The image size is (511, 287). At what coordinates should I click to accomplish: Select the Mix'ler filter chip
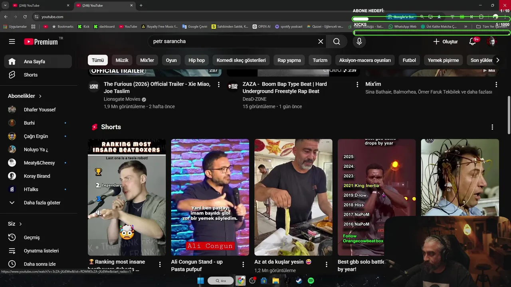pos(147,60)
